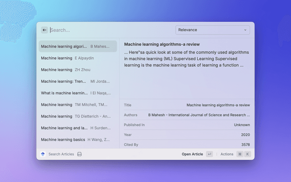This screenshot has height=182, width=291.
Task: Select Machine learning by TM Mitchell
Action: point(78,105)
